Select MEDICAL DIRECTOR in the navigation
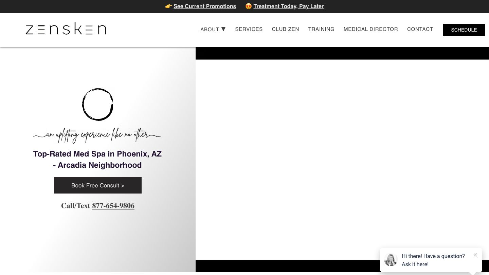 pos(370,29)
